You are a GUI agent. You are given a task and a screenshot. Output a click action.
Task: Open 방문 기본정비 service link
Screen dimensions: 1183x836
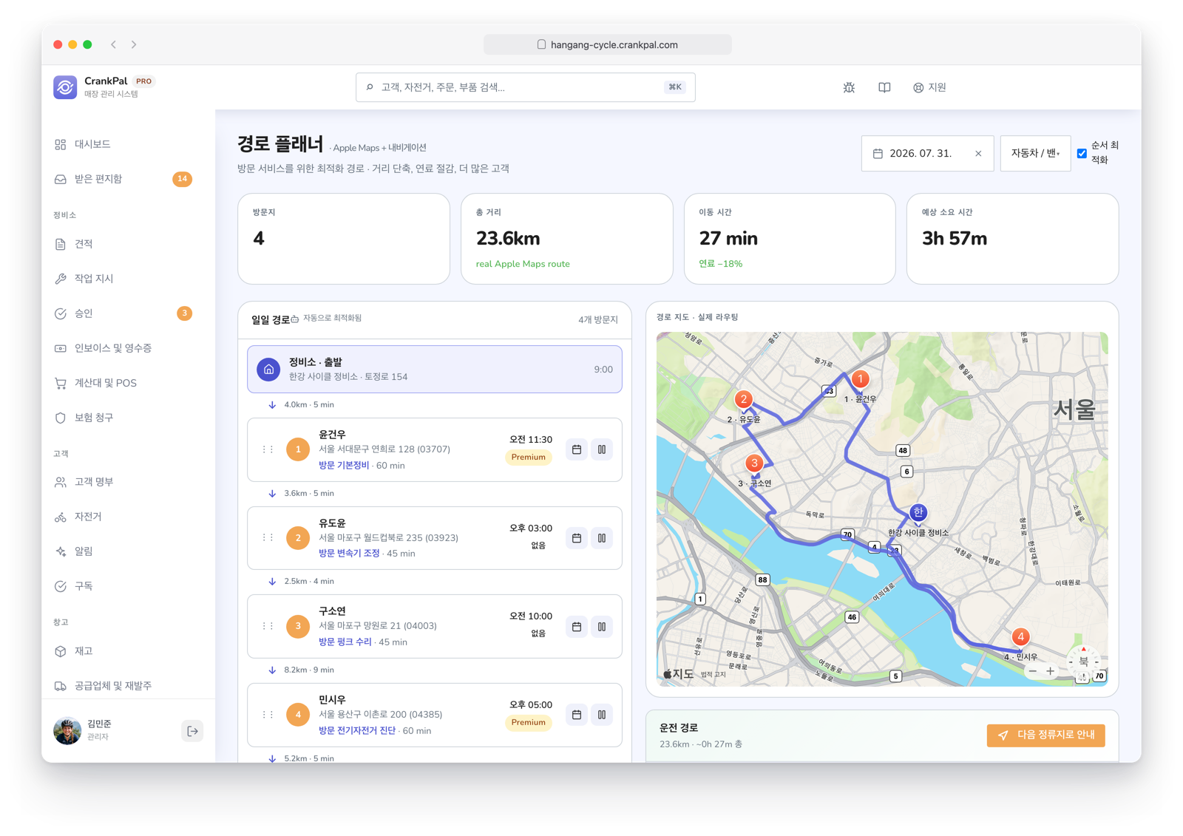point(344,466)
